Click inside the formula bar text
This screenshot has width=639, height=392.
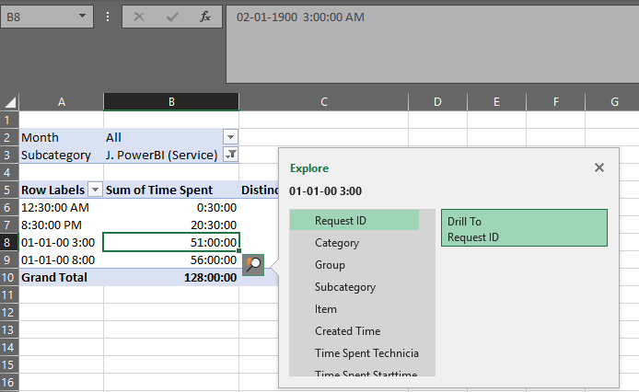pyautogui.click(x=300, y=17)
